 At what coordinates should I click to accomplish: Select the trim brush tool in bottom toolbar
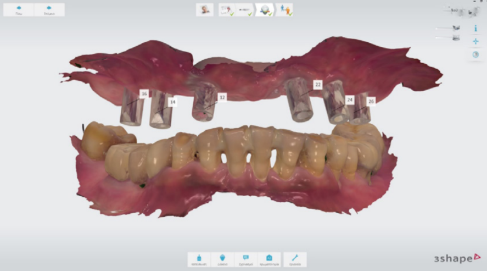(x=199, y=259)
